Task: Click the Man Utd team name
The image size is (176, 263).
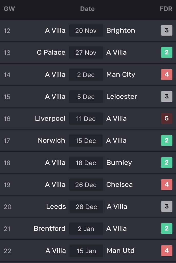Action: click(121, 251)
